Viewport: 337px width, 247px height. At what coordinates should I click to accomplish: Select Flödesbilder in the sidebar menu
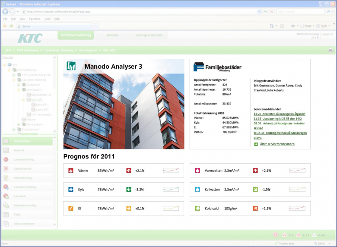(x=27, y=141)
